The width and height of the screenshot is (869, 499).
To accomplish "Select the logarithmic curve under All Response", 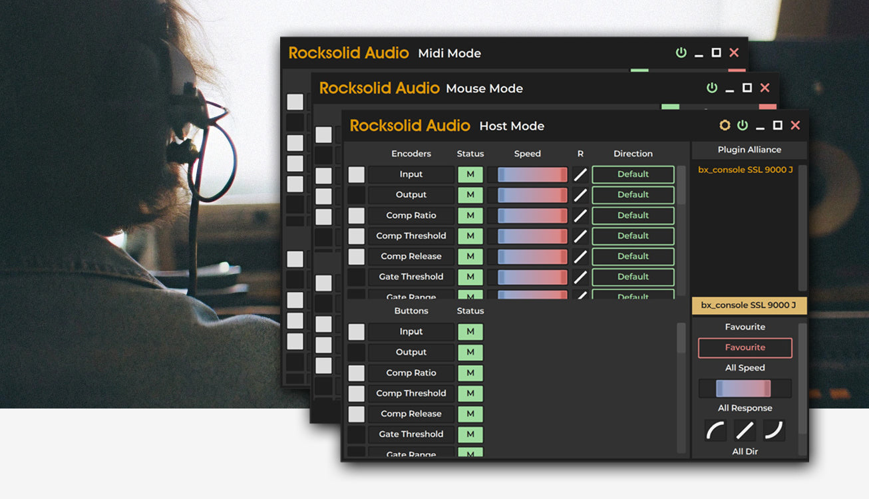I will (x=715, y=430).
